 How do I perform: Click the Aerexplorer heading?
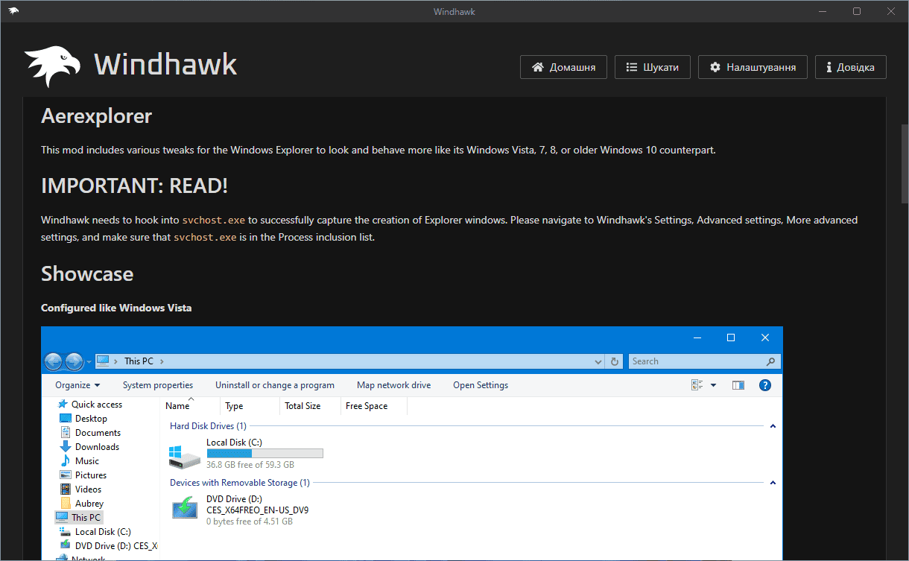[x=96, y=116]
